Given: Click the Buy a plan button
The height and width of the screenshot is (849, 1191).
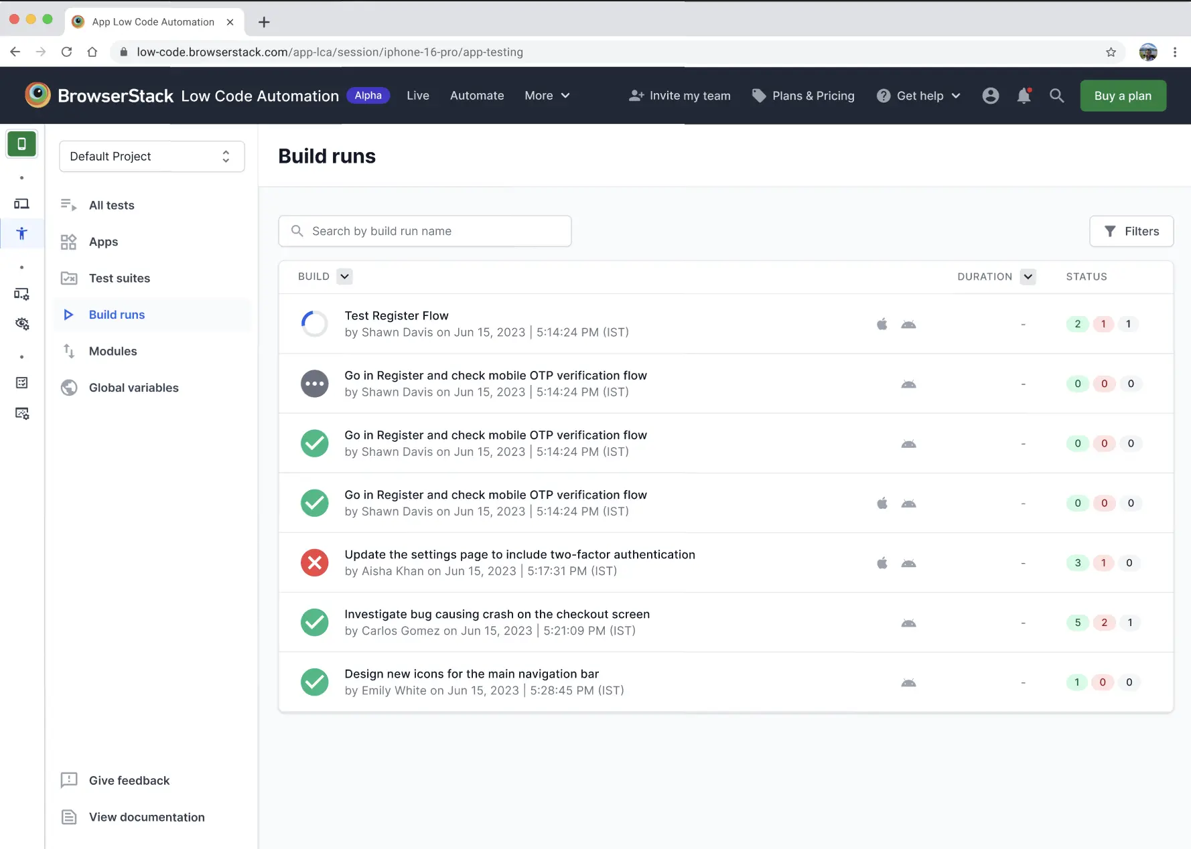Looking at the screenshot, I should coord(1123,96).
